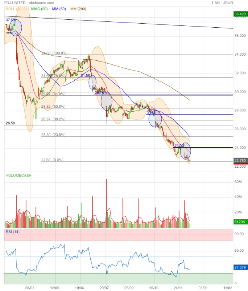Click the 05/09 date axis label

coord(129,288)
